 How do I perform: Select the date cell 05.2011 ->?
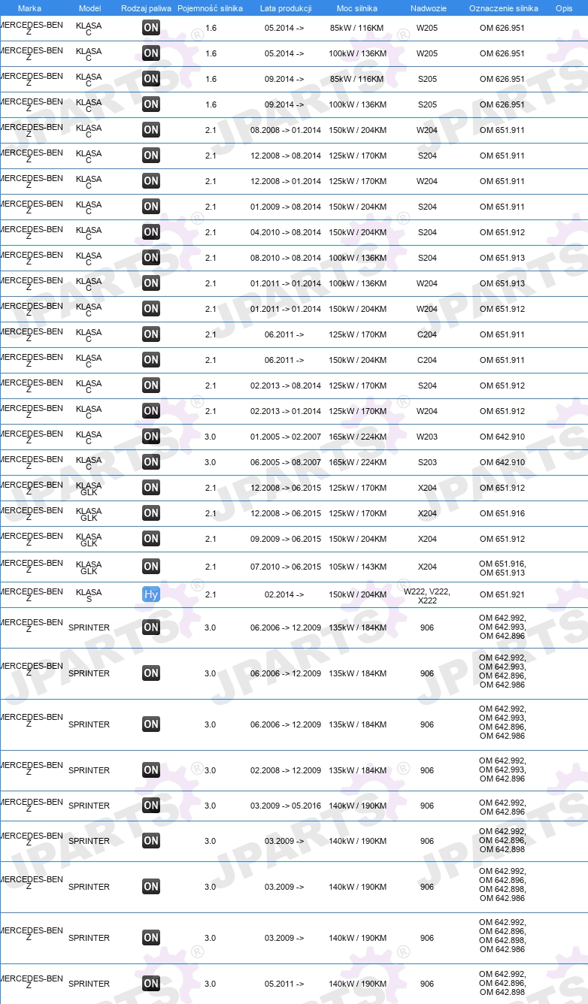pos(284,984)
